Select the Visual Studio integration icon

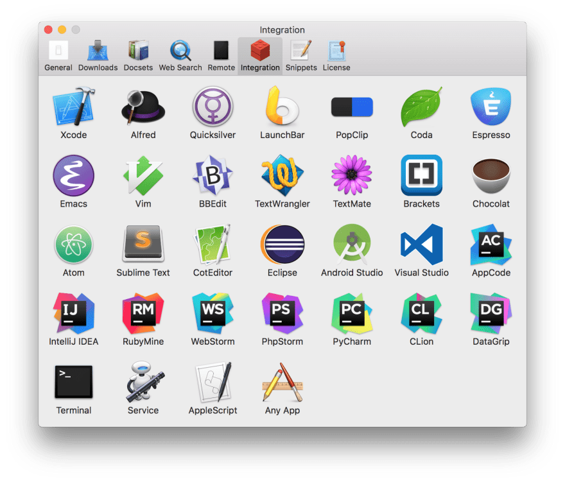(421, 245)
